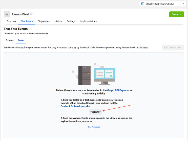Open the Graph API Explorer link
188x141 pixels.
(x=118, y=90)
